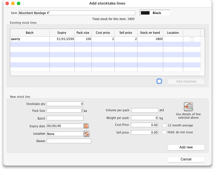Click the black colour swatch
215x169 pixels.
coord(146,13)
